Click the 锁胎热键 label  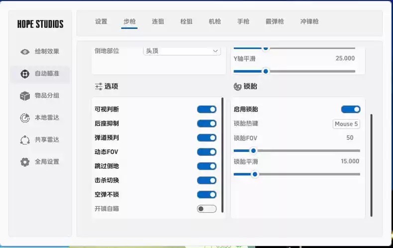click(x=246, y=124)
